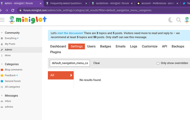Open the Backups tab

point(178,47)
